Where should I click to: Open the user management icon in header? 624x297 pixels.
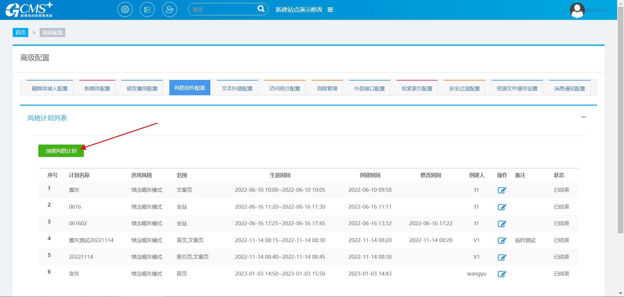click(x=170, y=10)
